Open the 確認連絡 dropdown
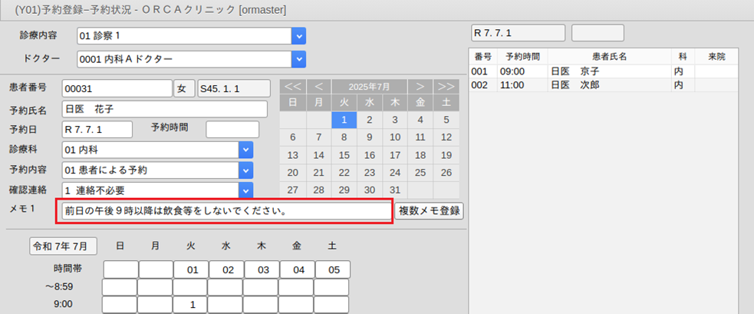This screenshot has width=754, height=314. [x=245, y=190]
